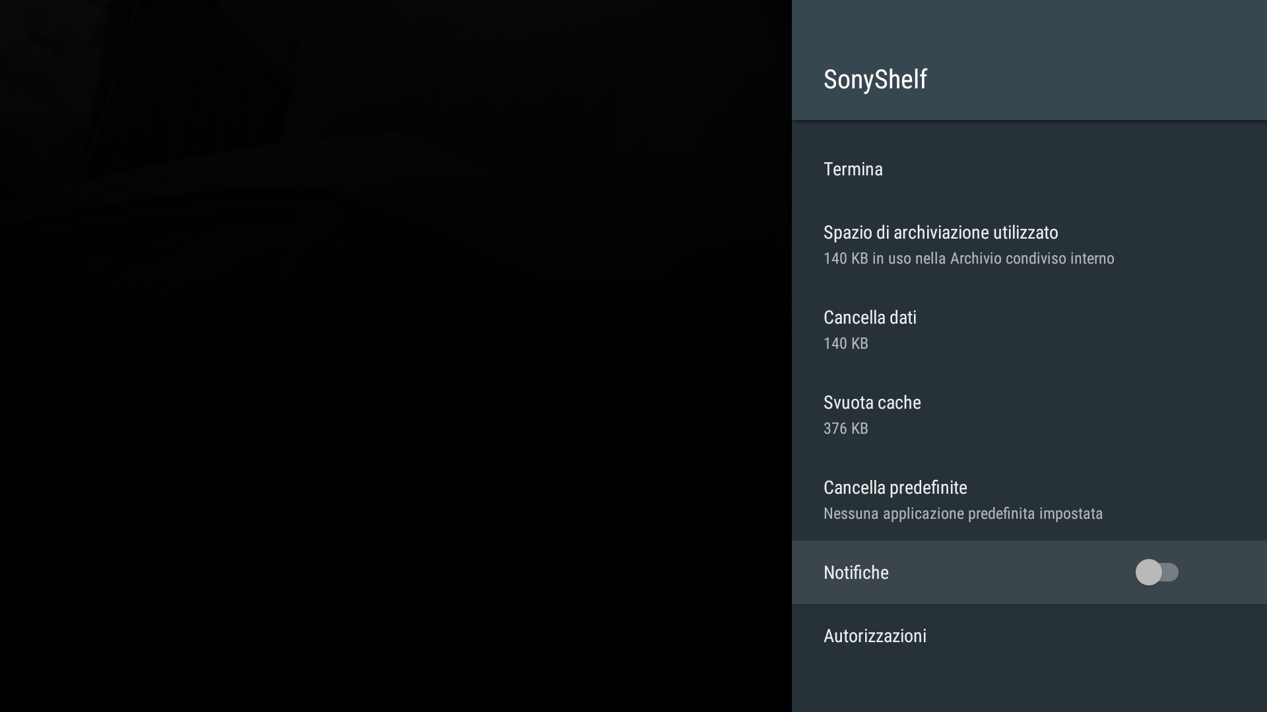Clear 376 KB cache via Svuota cache
The image size is (1267, 712).
coord(872,402)
